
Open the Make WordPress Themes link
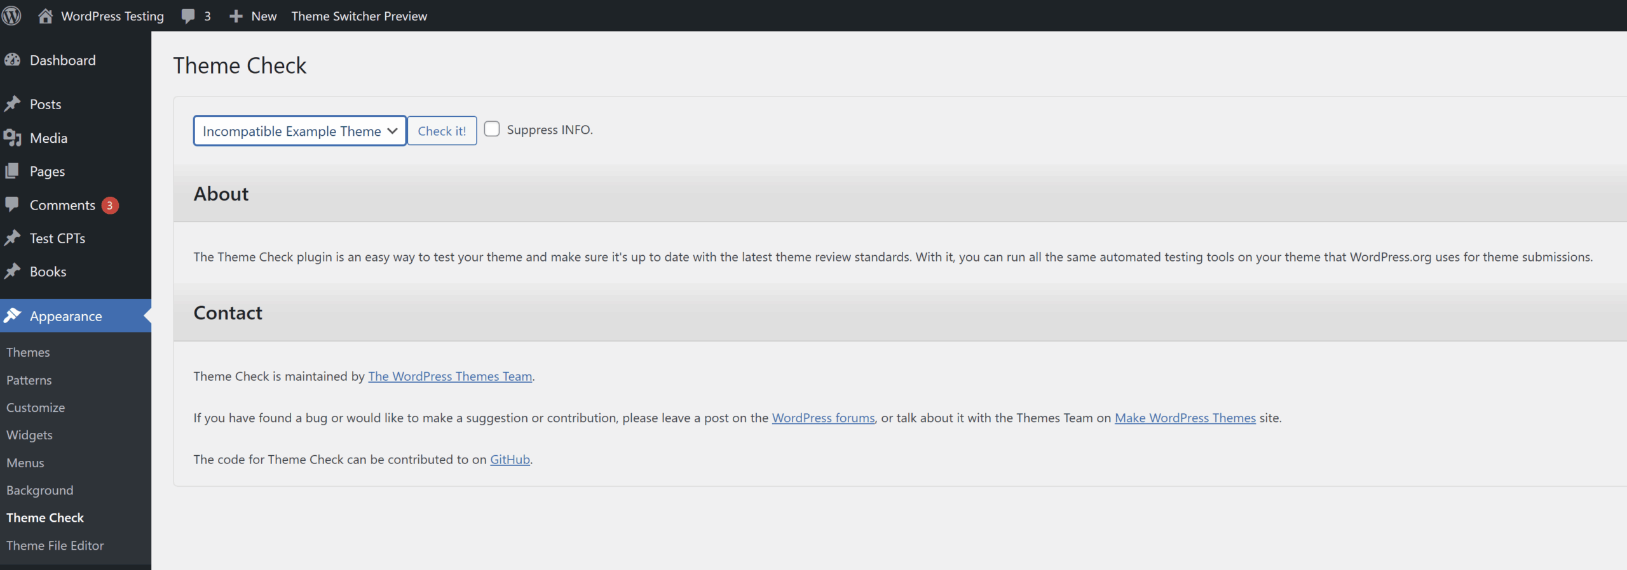[x=1185, y=418]
